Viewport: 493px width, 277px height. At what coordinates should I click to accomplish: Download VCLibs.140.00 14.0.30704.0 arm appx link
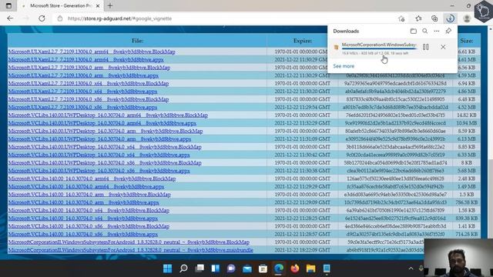[84, 202]
